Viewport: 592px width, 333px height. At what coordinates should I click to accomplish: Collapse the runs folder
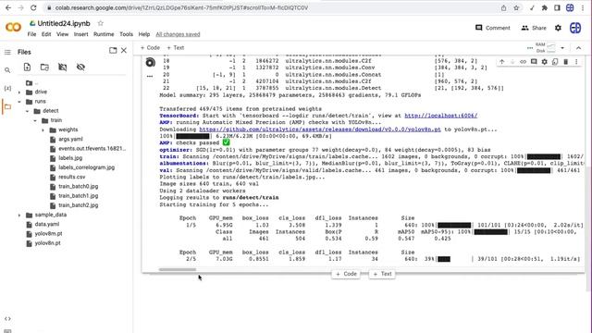tap(19, 102)
